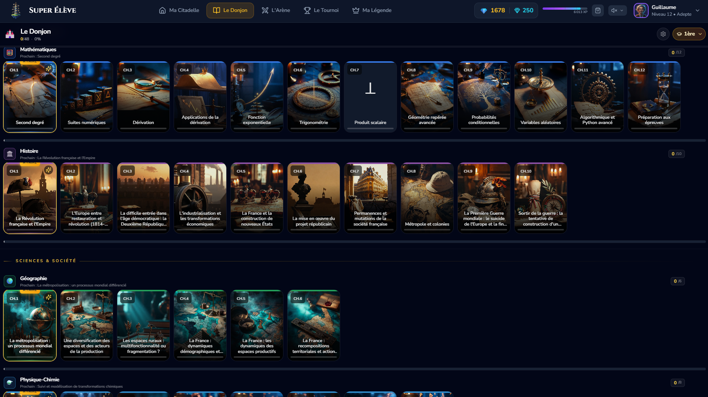Expand the sound options chevron
This screenshot has height=397, width=708.
tap(622, 10)
